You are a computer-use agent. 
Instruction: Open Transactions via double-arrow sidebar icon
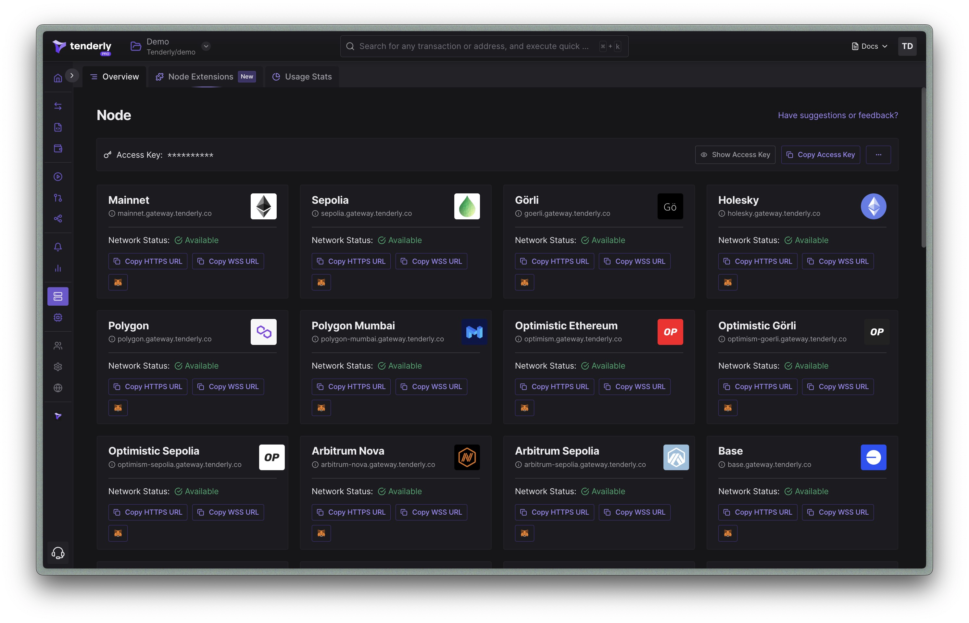[x=58, y=106]
